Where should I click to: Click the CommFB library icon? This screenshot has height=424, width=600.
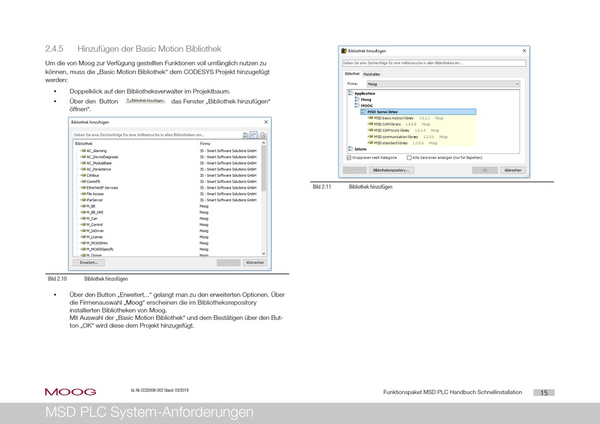[83, 181]
